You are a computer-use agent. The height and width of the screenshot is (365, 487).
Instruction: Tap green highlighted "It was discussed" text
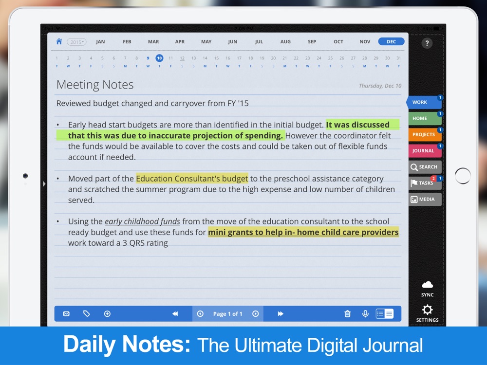pos(358,125)
